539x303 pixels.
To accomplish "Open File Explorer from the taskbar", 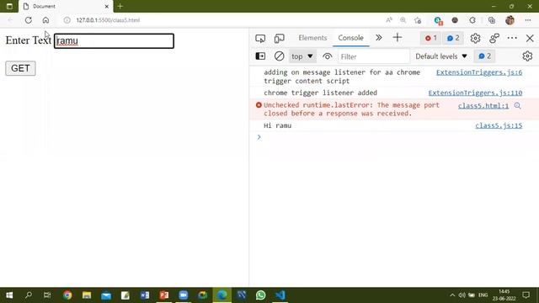I will click(87, 295).
